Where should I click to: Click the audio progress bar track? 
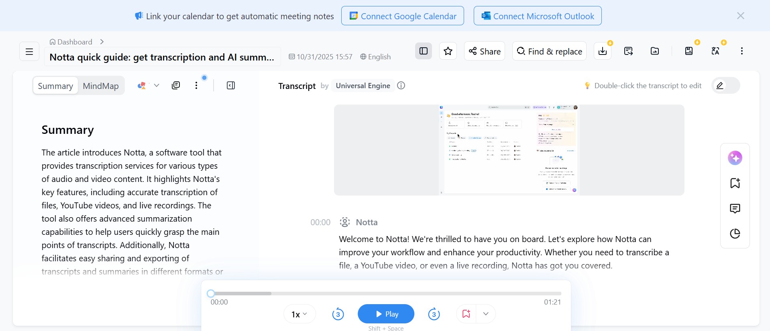point(386,294)
